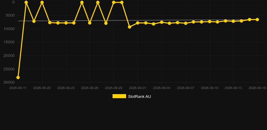Image resolution: width=267 pixels, height=130 pixels.
Task: Click the 10000 y-axis label
Action: 9,29
